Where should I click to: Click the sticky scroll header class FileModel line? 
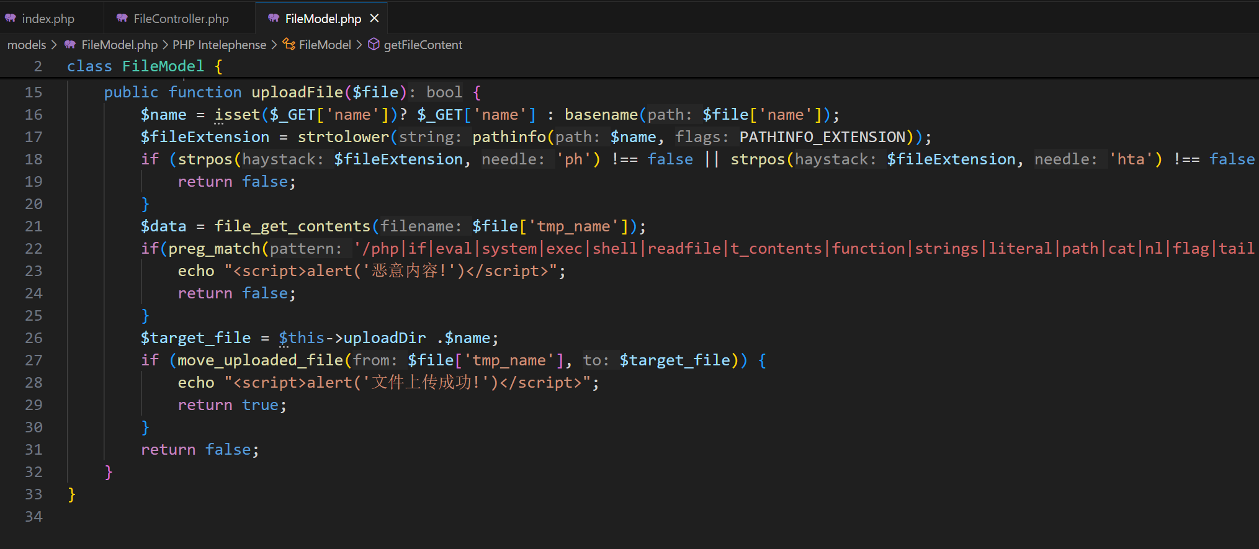[144, 66]
